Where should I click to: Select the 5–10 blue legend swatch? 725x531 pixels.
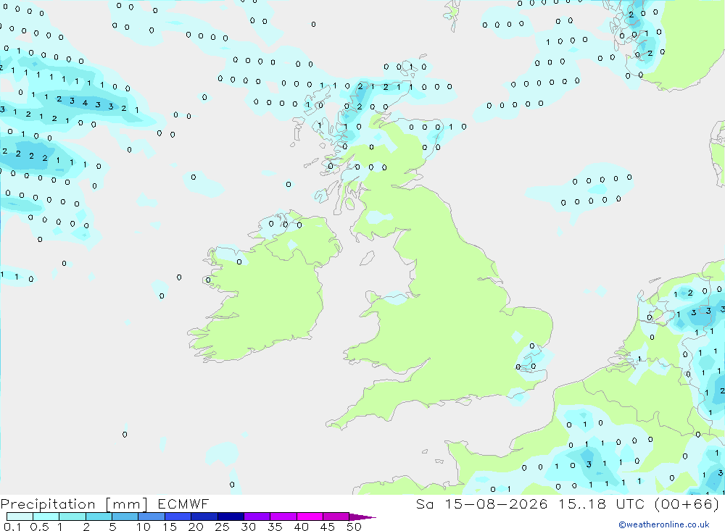click(x=125, y=517)
